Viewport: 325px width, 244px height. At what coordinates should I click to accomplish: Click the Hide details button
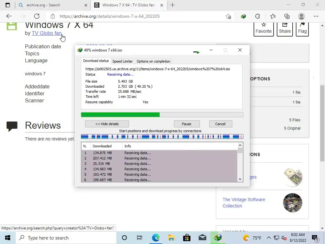(107, 124)
